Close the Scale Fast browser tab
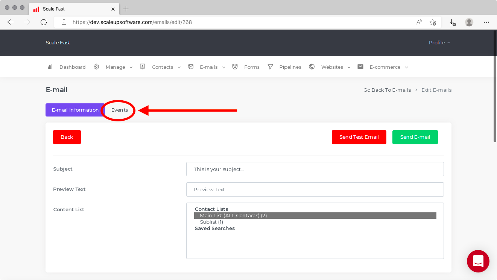The width and height of the screenshot is (497, 280). [113, 9]
